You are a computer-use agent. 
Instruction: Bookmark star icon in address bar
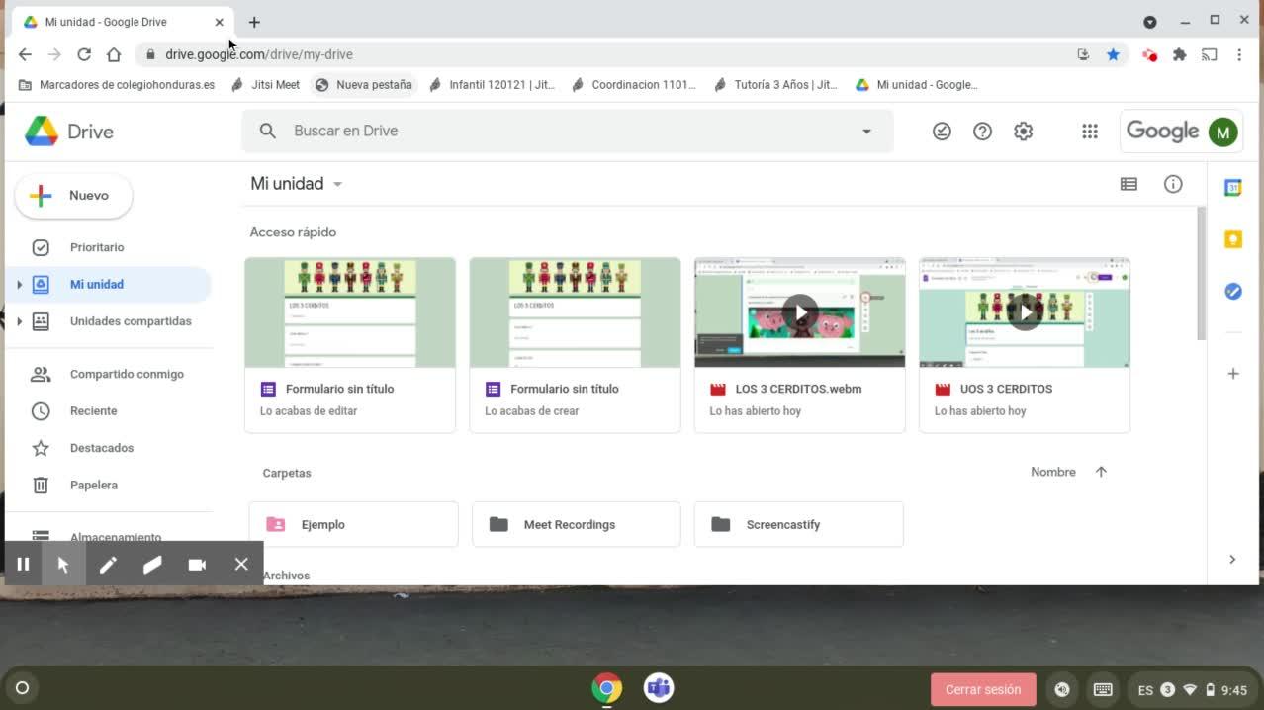[x=1113, y=54]
